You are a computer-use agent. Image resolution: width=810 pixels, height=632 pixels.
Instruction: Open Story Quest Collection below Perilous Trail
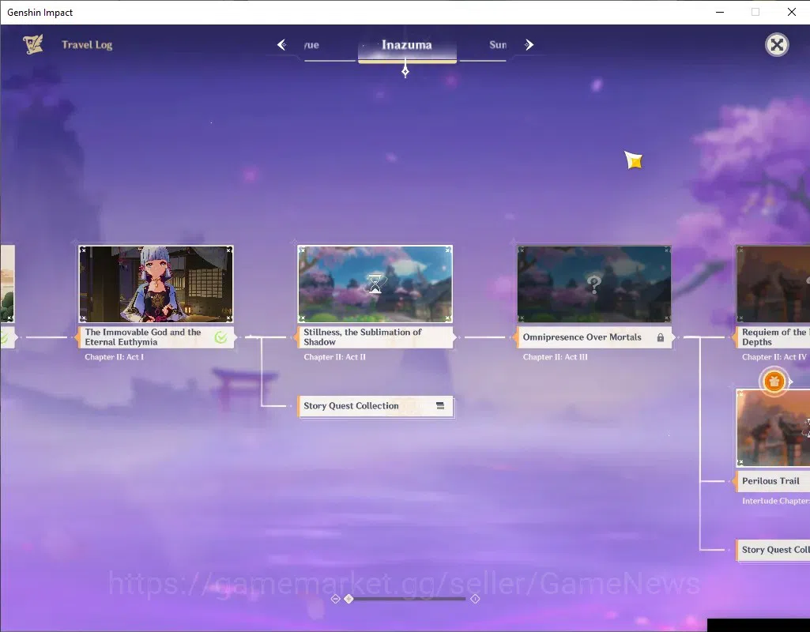[773, 550]
